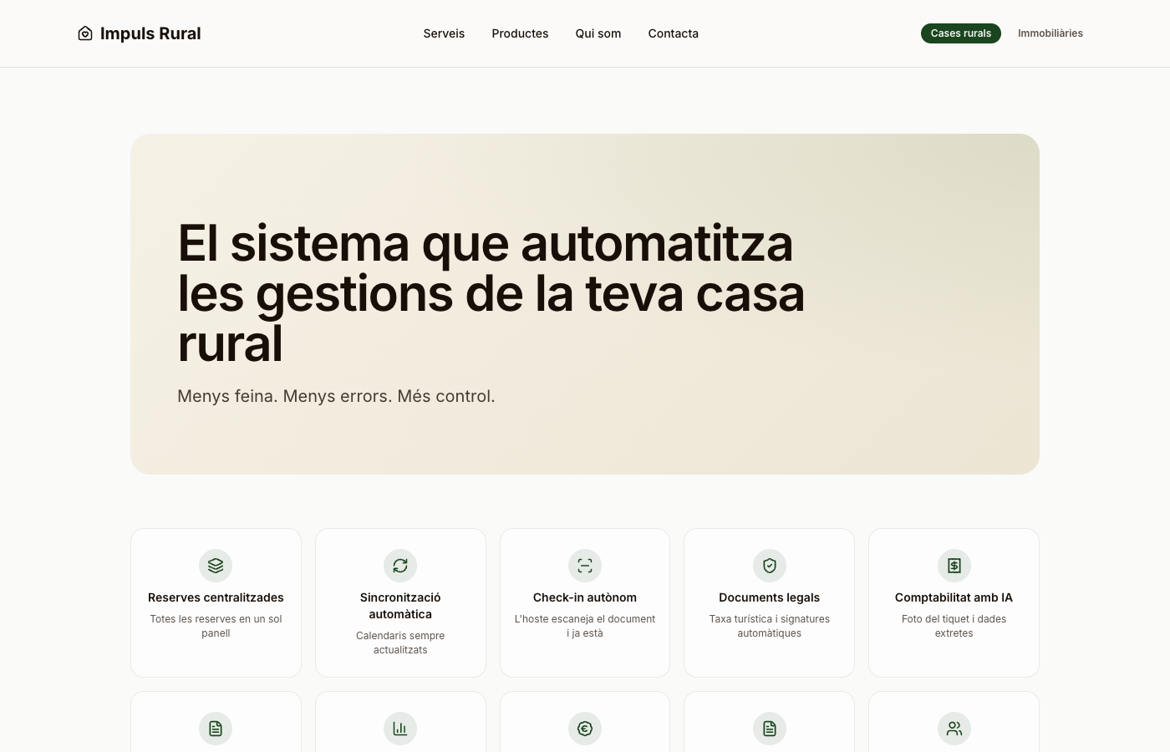This screenshot has width=1170, height=752.
Task: Click the Comptabilitat amb IA card title
Action: 954,597
